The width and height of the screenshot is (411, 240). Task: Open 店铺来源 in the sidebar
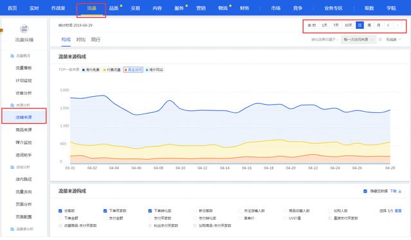tap(24, 117)
